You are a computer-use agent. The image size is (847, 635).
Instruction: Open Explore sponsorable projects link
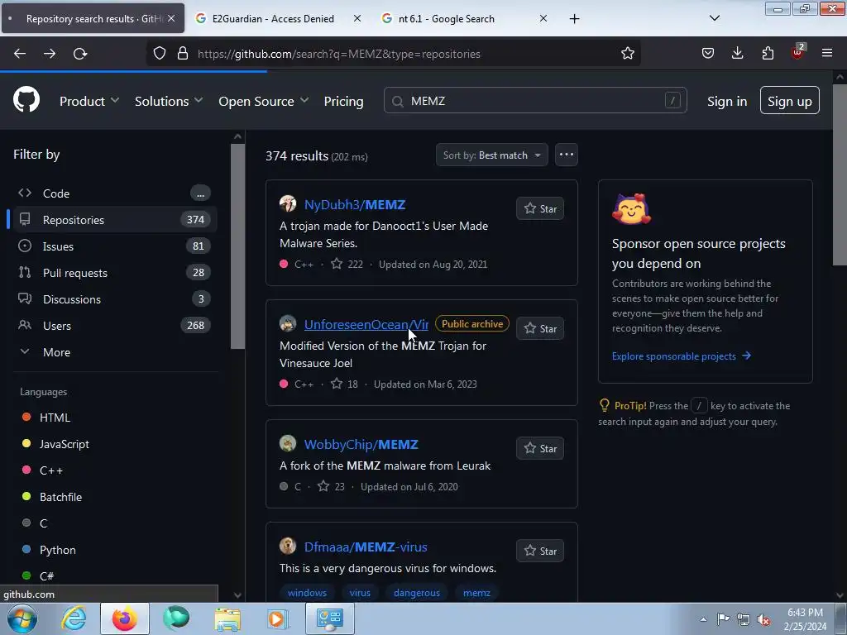(x=682, y=356)
